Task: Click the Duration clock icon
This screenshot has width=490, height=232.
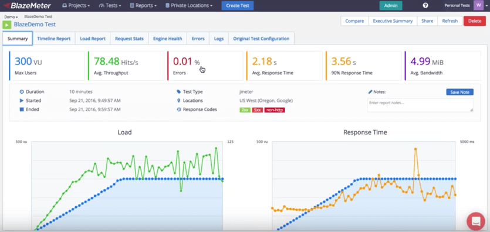Action: [22, 92]
